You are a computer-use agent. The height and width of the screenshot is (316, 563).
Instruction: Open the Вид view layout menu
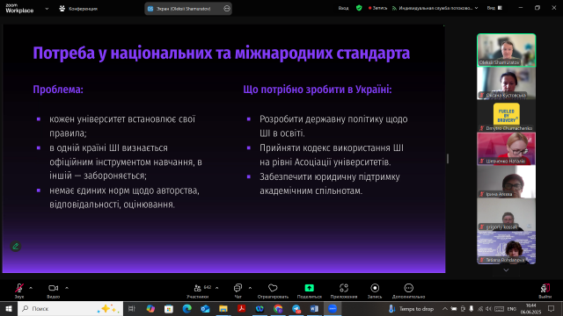[x=494, y=8]
